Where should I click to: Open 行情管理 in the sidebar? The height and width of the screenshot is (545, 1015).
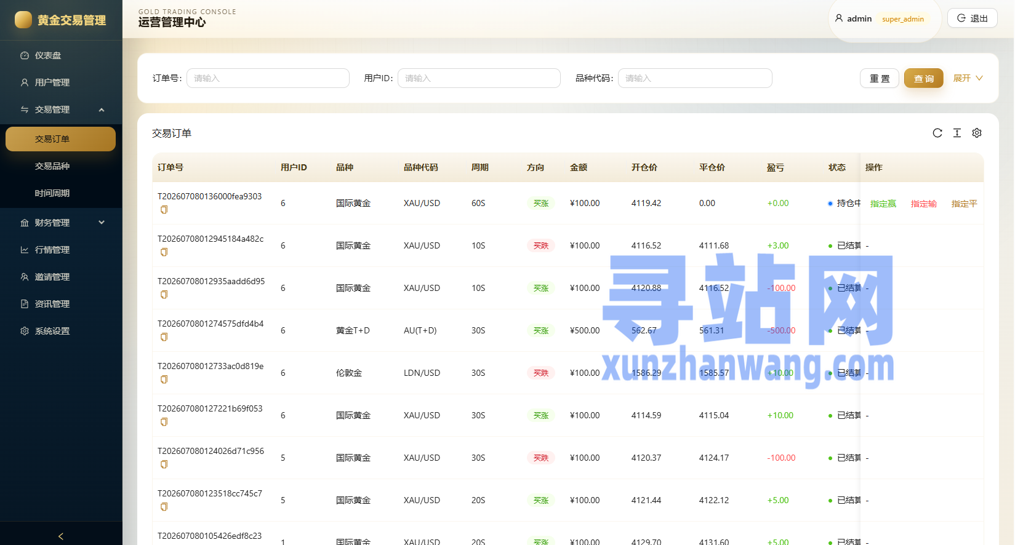click(61, 250)
